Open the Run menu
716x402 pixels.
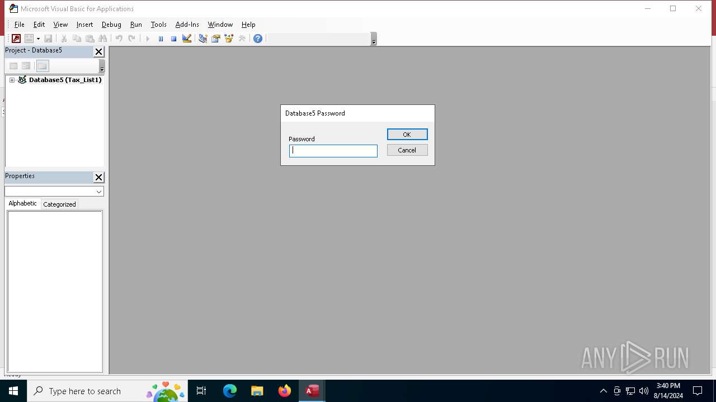[136, 25]
